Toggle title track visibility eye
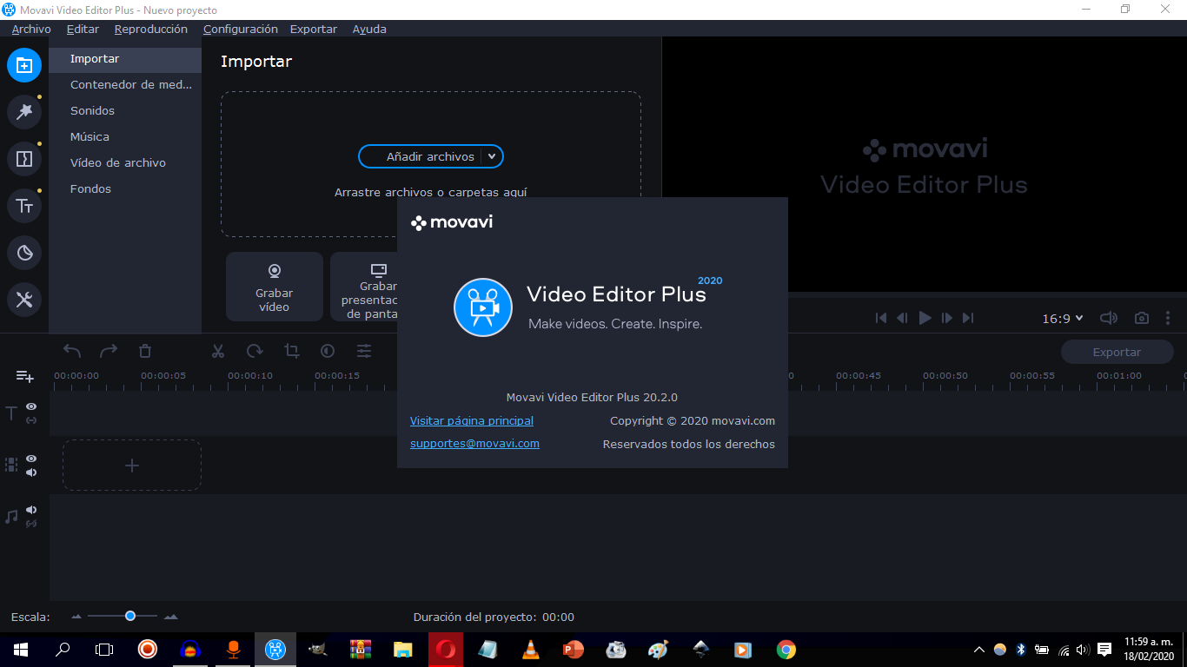The image size is (1187, 667). pos(31,406)
